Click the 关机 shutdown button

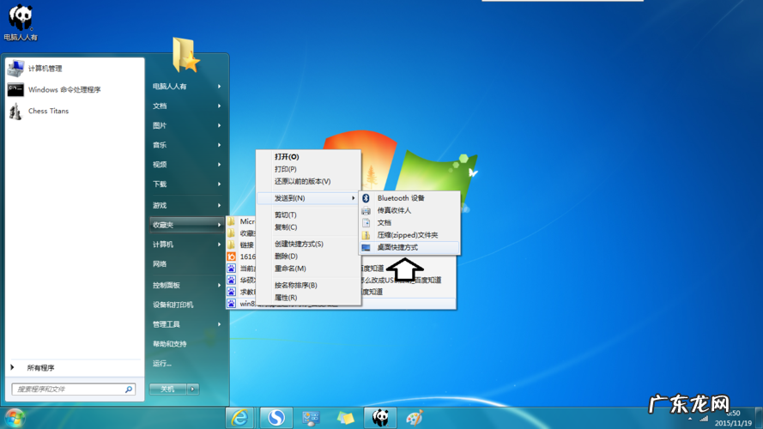pos(168,389)
